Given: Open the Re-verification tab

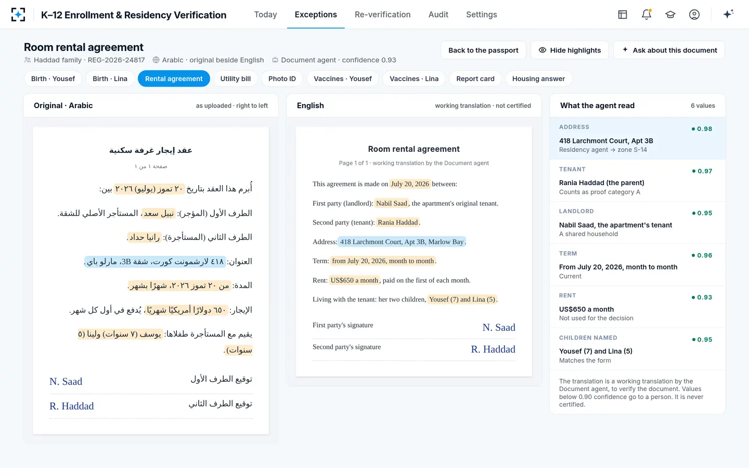Looking at the screenshot, I should [382, 15].
